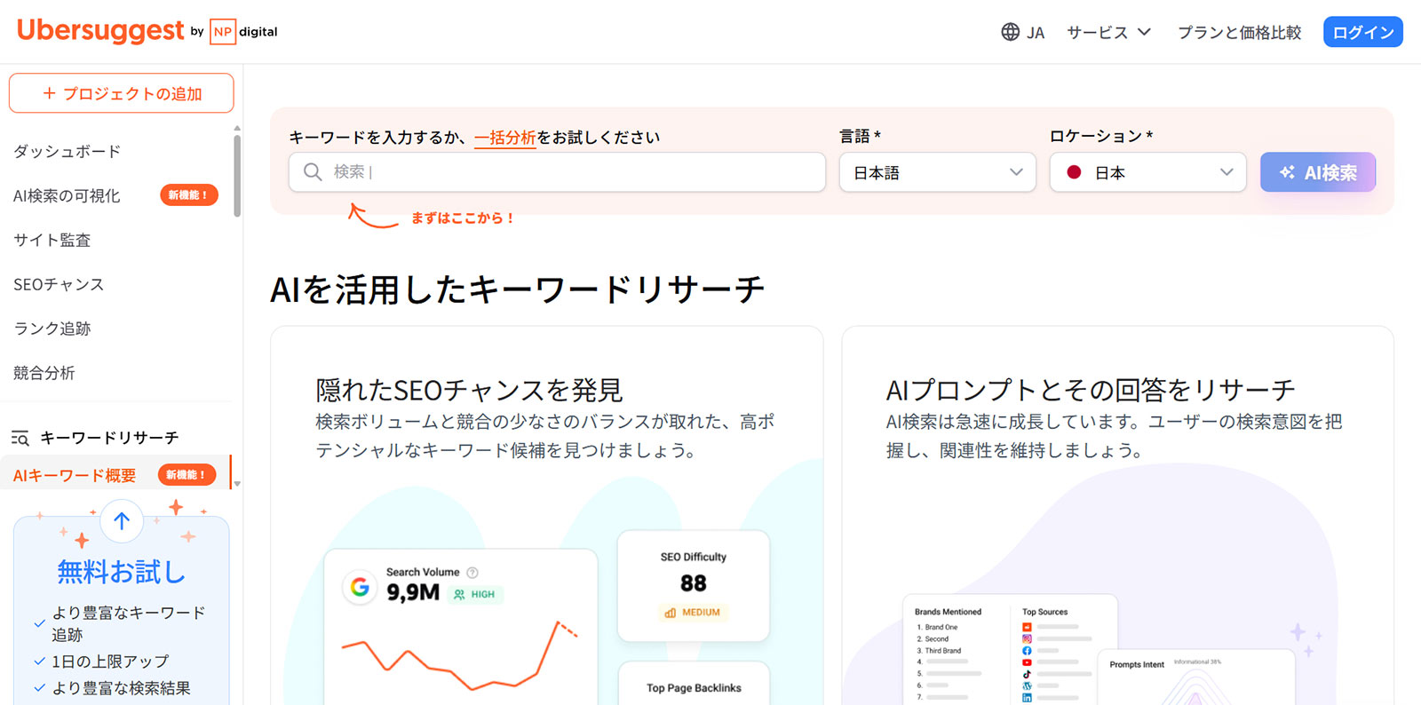The height and width of the screenshot is (705, 1421).
Task: Open SEOチャンス in sidebar
Action: [x=59, y=284]
